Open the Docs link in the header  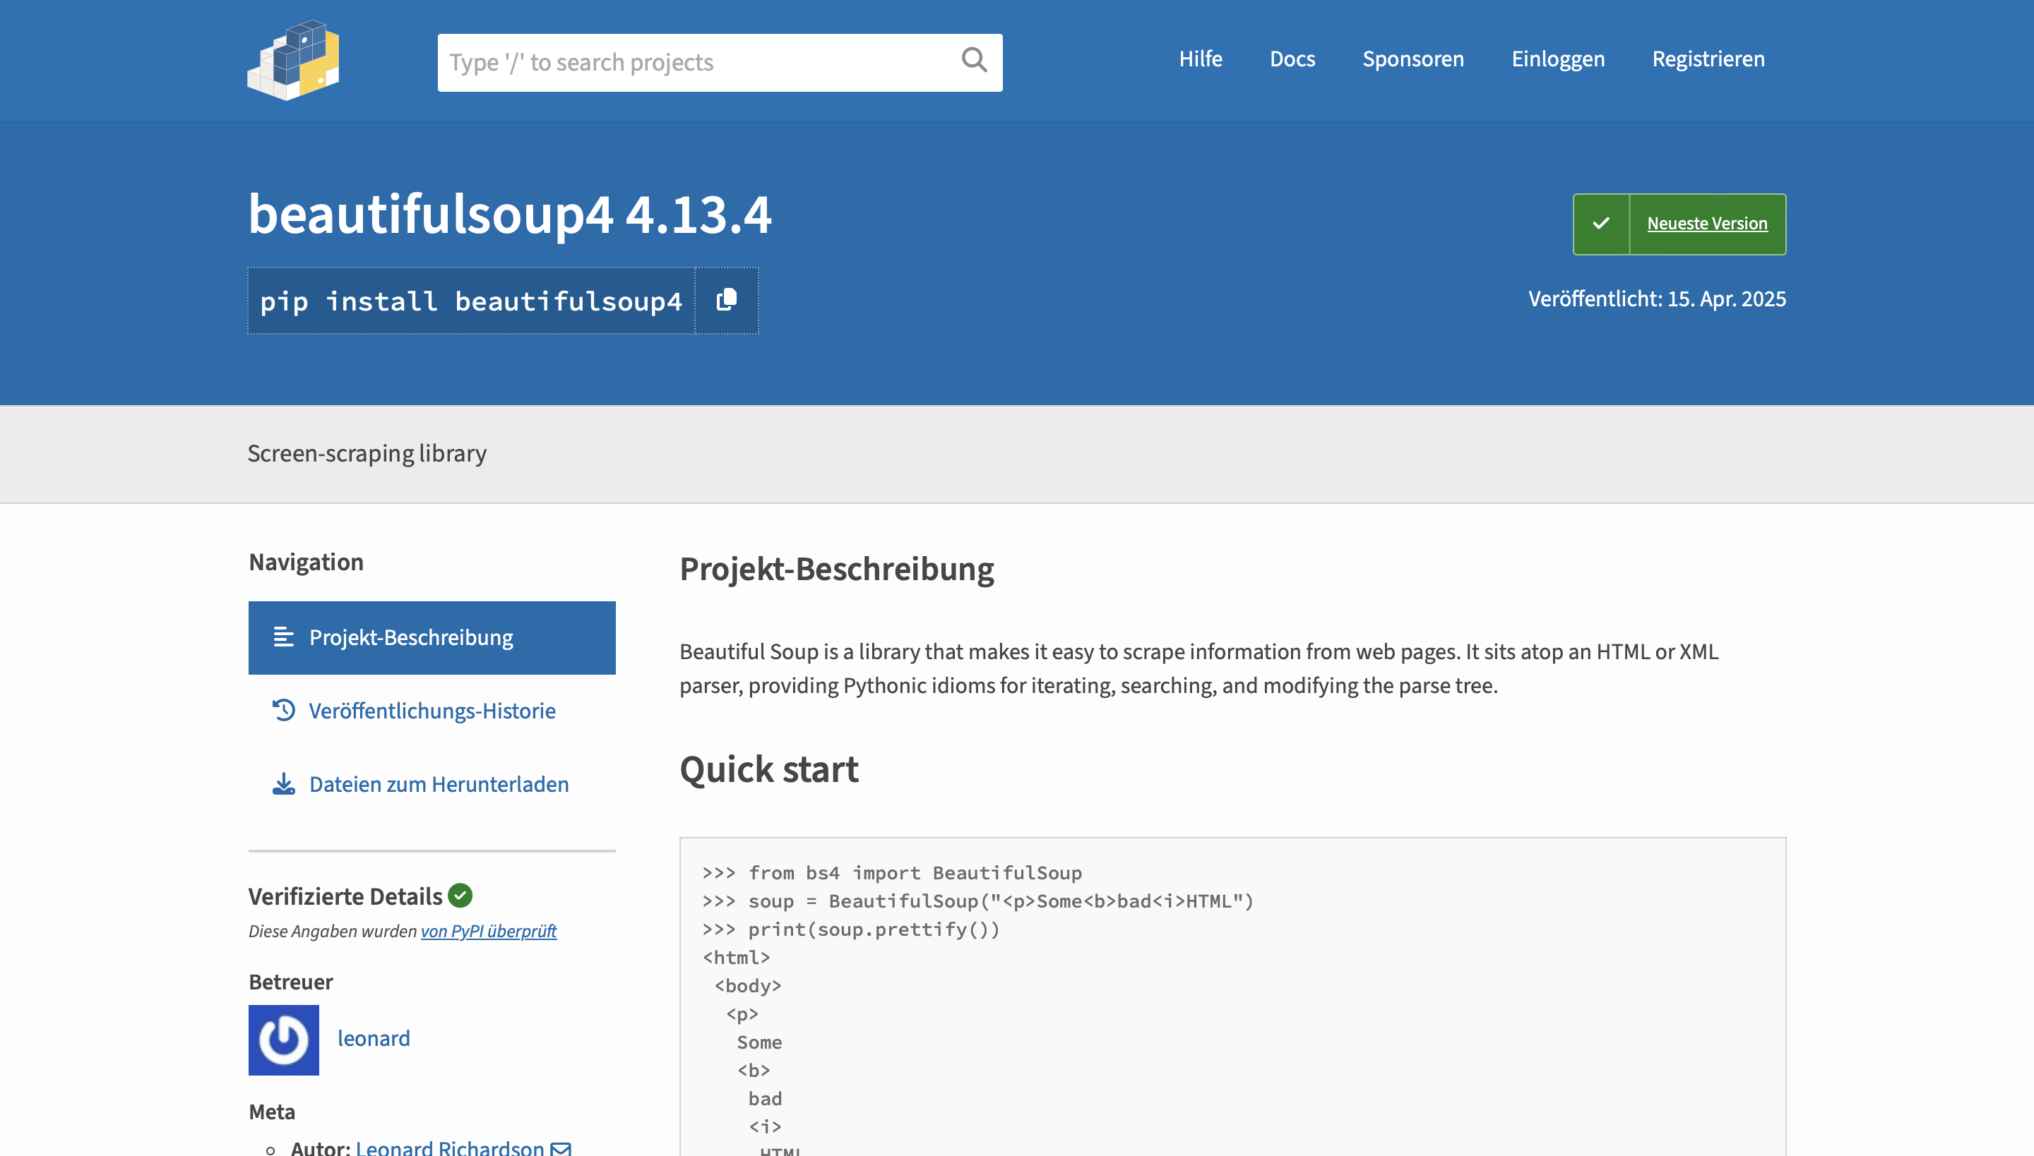point(1292,59)
